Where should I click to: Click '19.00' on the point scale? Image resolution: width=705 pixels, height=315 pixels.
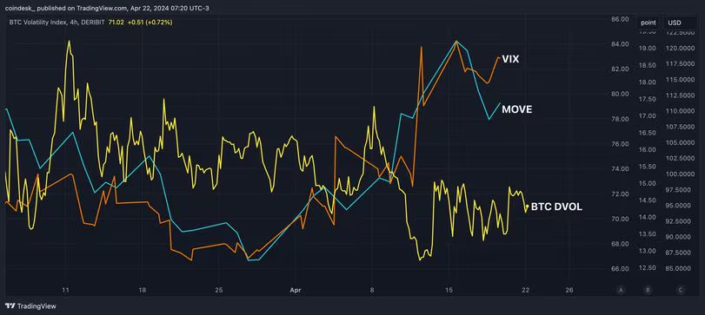tap(647, 49)
